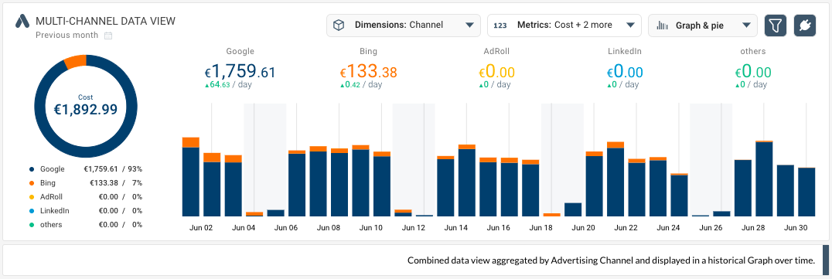Click the Jun 10 axis label
This screenshot has width=832, height=279.
pyautogui.click(x=371, y=228)
